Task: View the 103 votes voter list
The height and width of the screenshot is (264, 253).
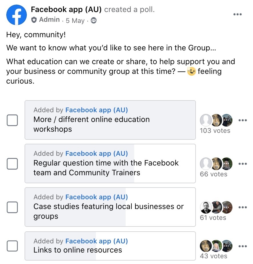Action: click(x=215, y=131)
